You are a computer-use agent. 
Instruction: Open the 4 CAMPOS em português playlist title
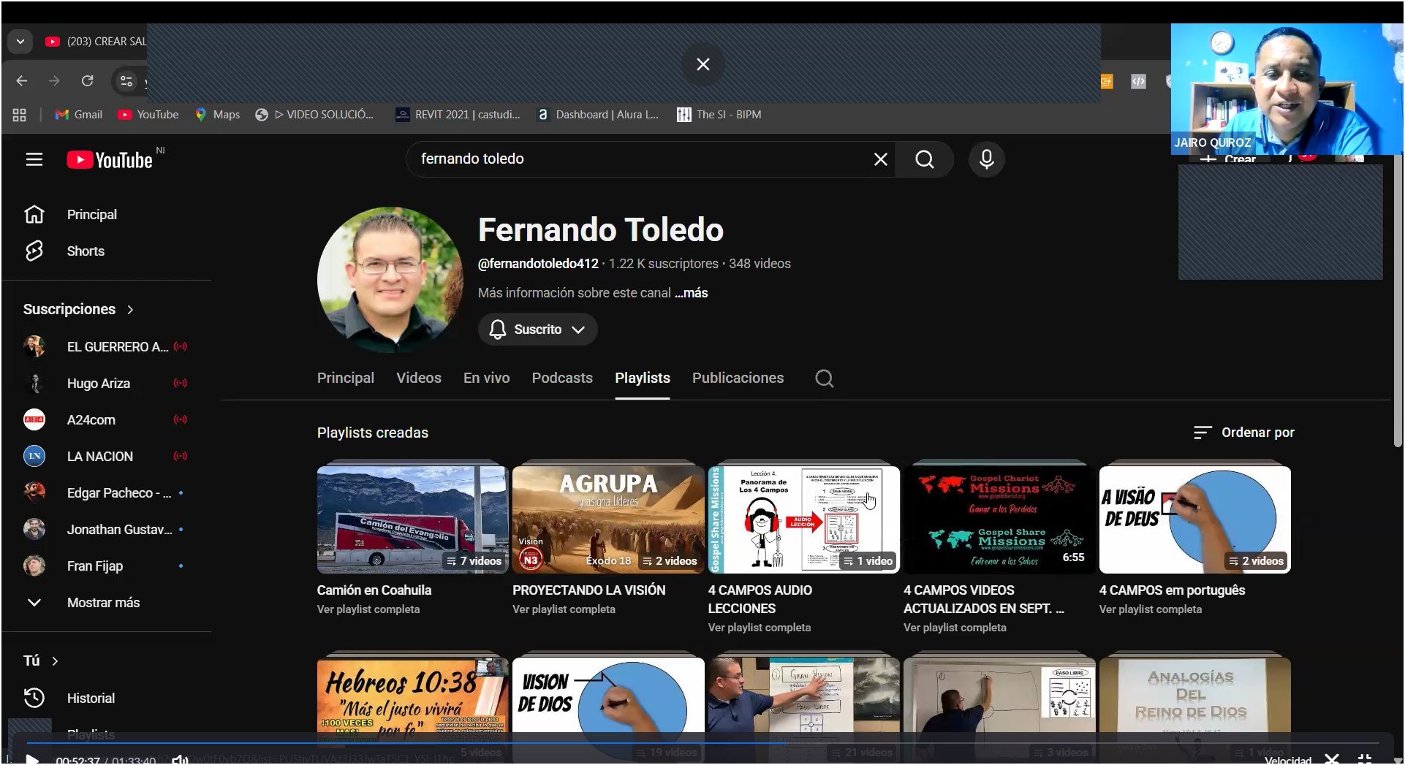[x=1172, y=590]
